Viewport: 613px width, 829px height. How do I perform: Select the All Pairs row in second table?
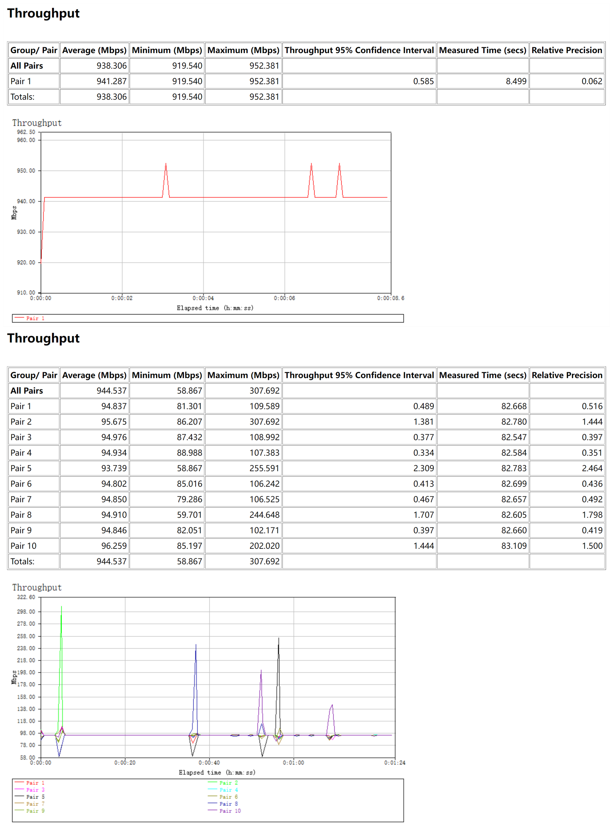tap(27, 391)
